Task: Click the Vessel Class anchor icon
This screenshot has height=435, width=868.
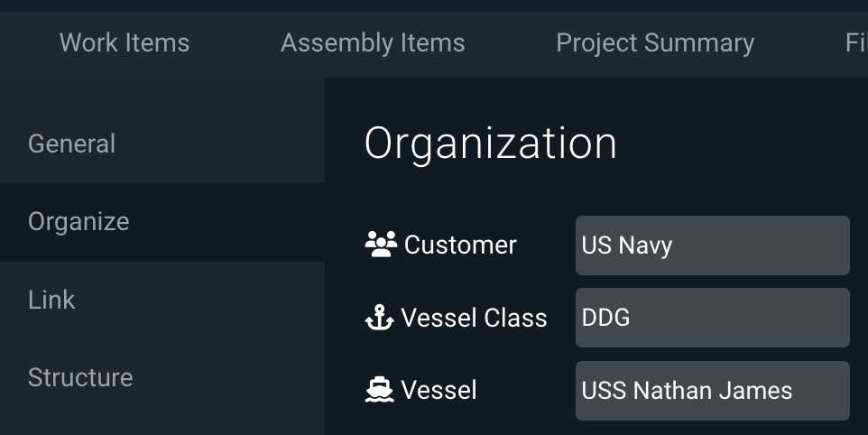Action: coord(379,318)
